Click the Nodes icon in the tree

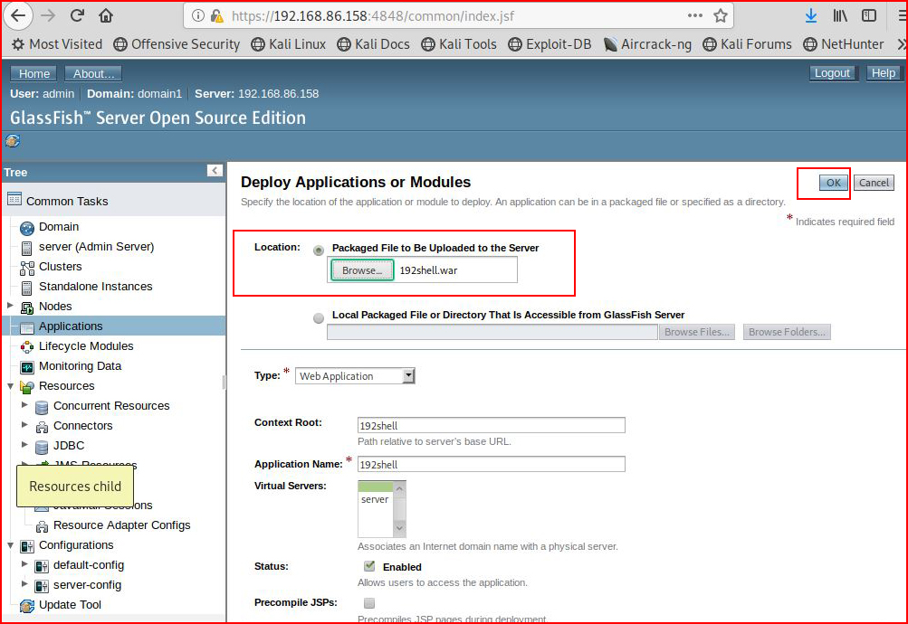26,307
